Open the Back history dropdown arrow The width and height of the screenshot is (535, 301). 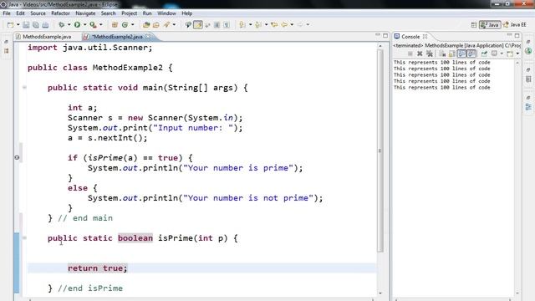pos(292,24)
